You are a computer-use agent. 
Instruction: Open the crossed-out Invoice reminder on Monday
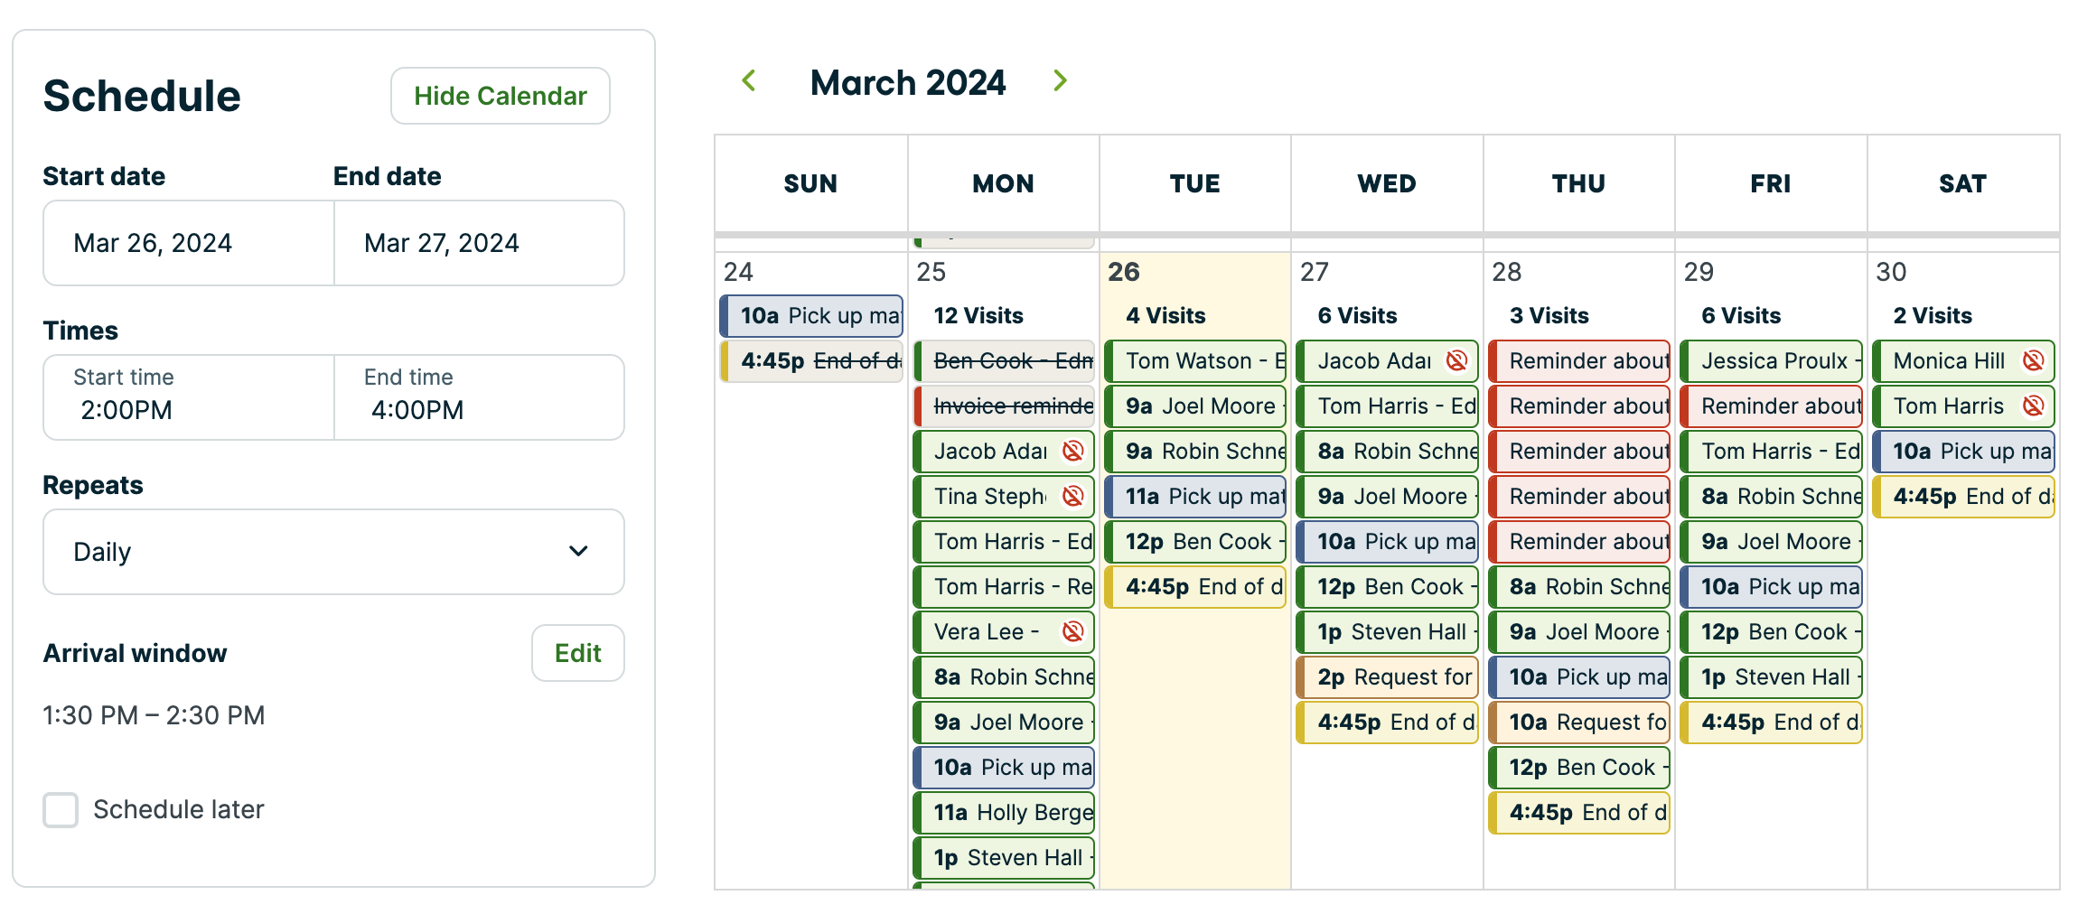[x=1003, y=406]
